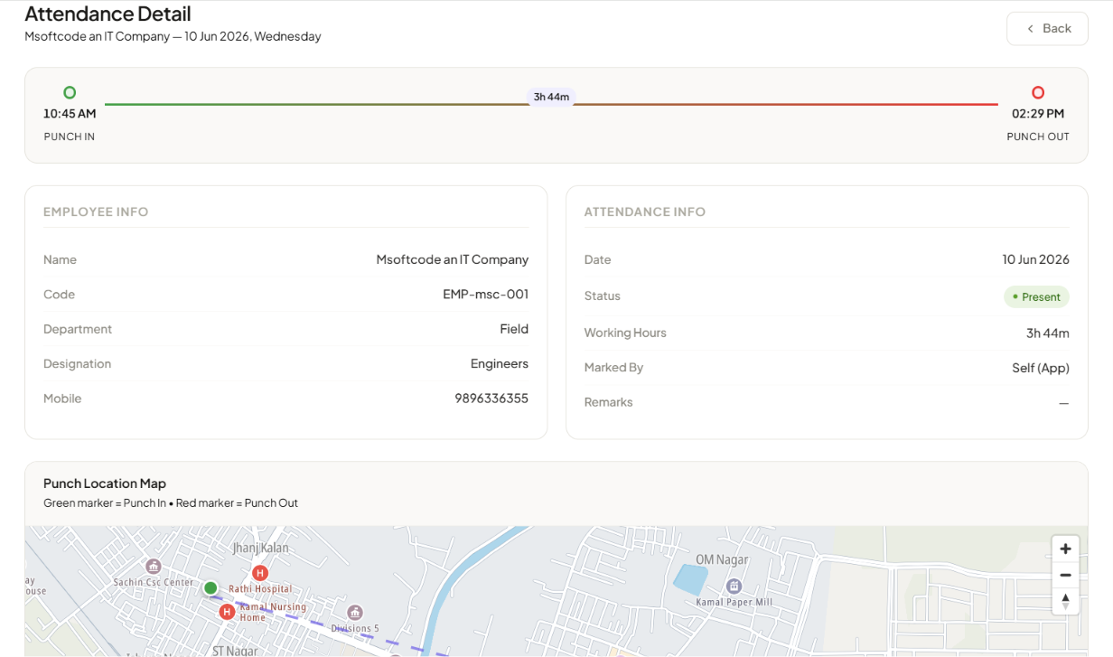Image resolution: width=1113 pixels, height=657 pixels.
Task: Click the Punch Location Map title
Action: tap(105, 483)
